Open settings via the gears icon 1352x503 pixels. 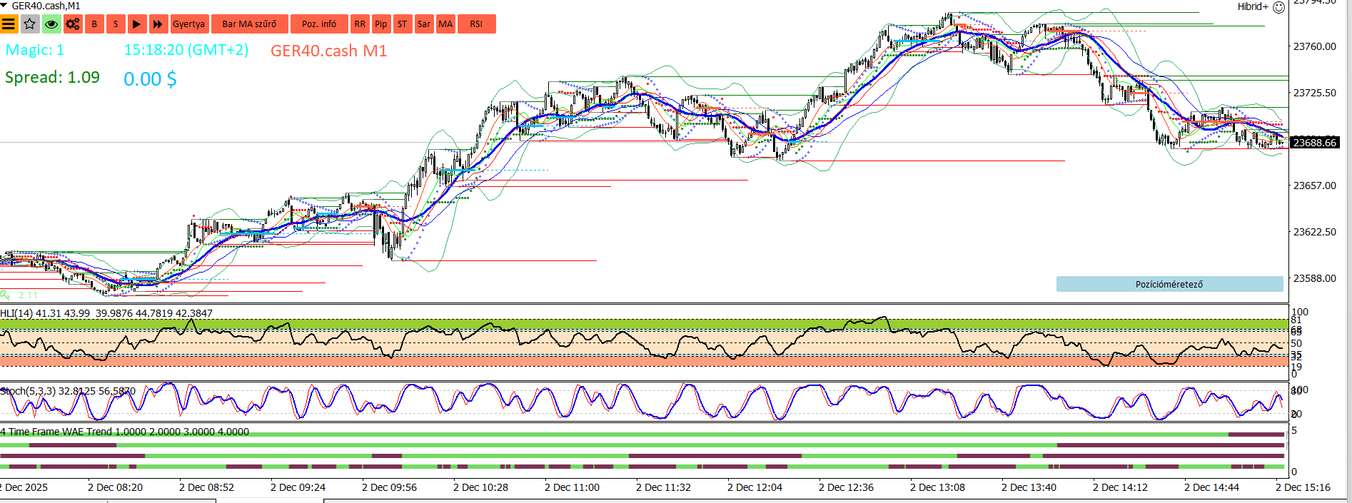point(73,24)
